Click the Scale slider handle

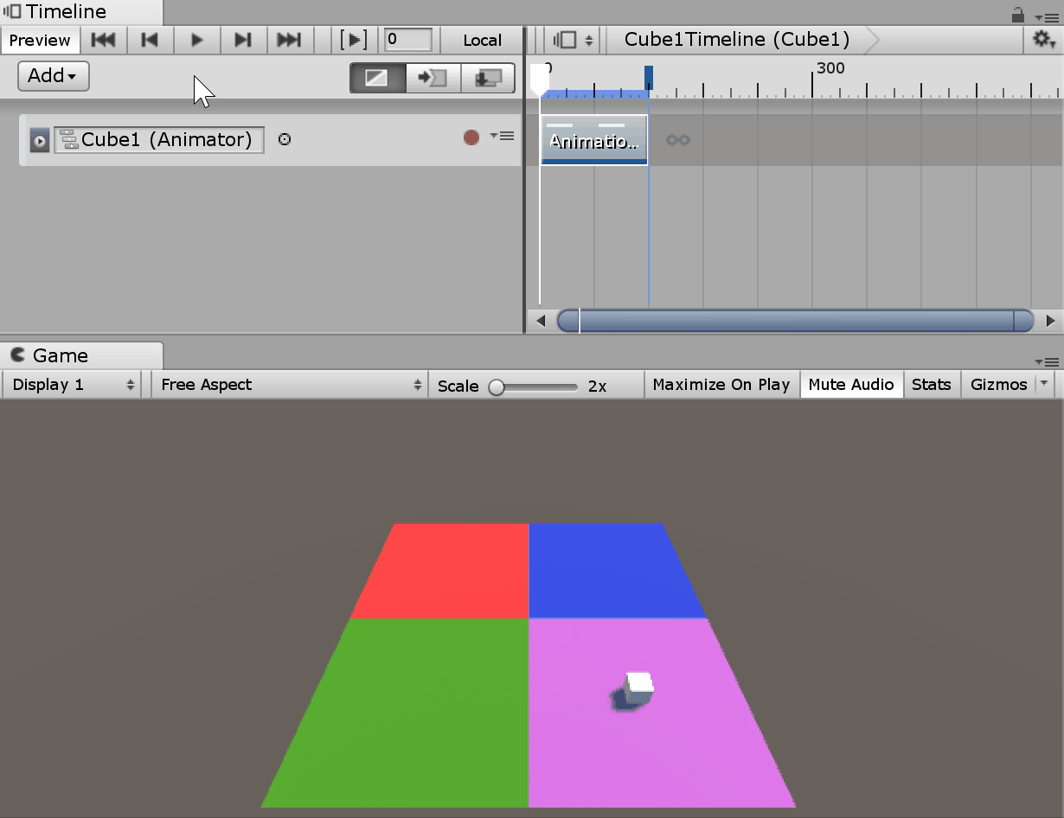click(x=497, y=387)
